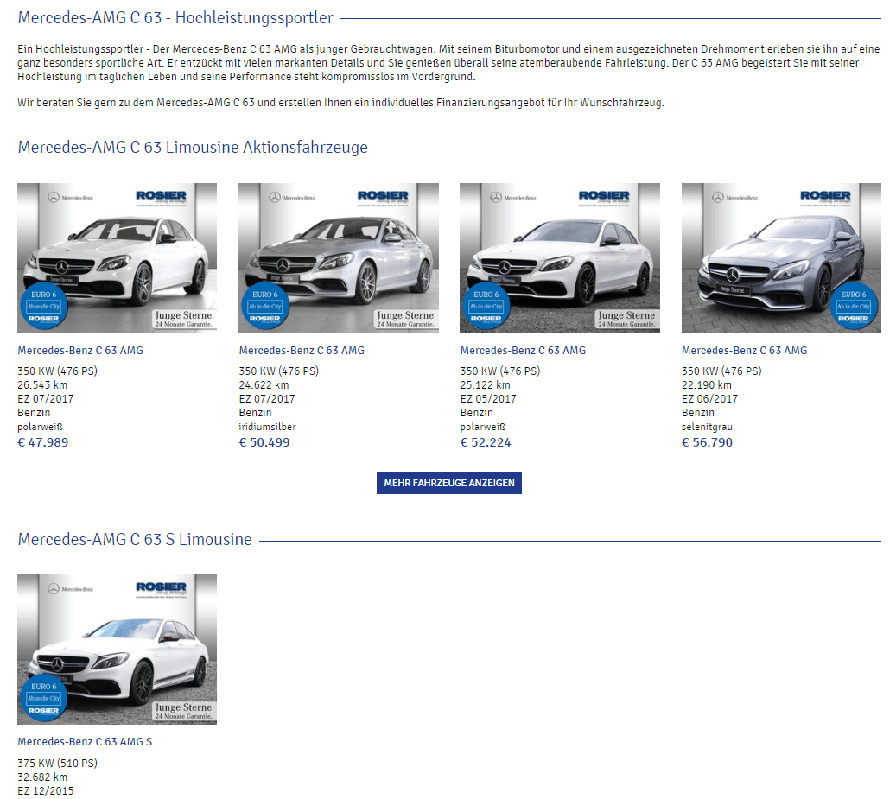896x799 pixels.
Task: Open the C 63 AMG S car photo
Action: click(118, 650)
